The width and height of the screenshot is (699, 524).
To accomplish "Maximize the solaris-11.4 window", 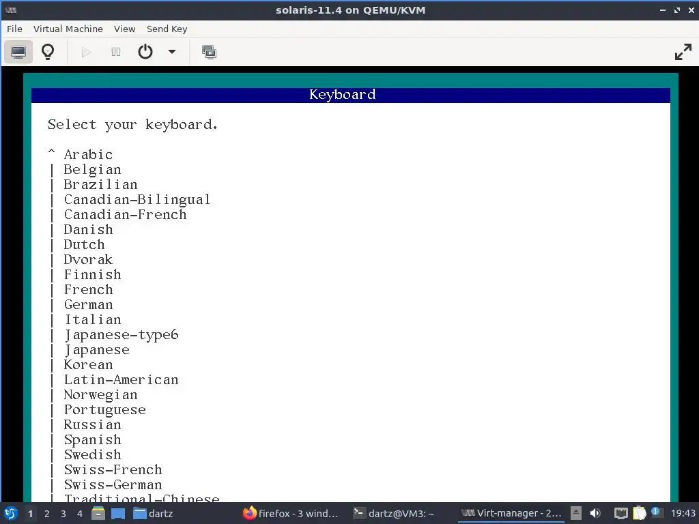I will click(677, 10).
